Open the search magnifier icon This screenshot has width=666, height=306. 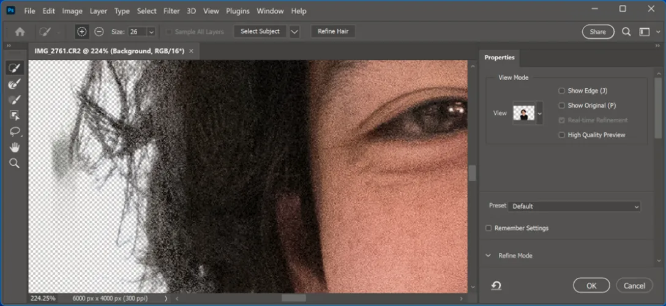[626, 32]
